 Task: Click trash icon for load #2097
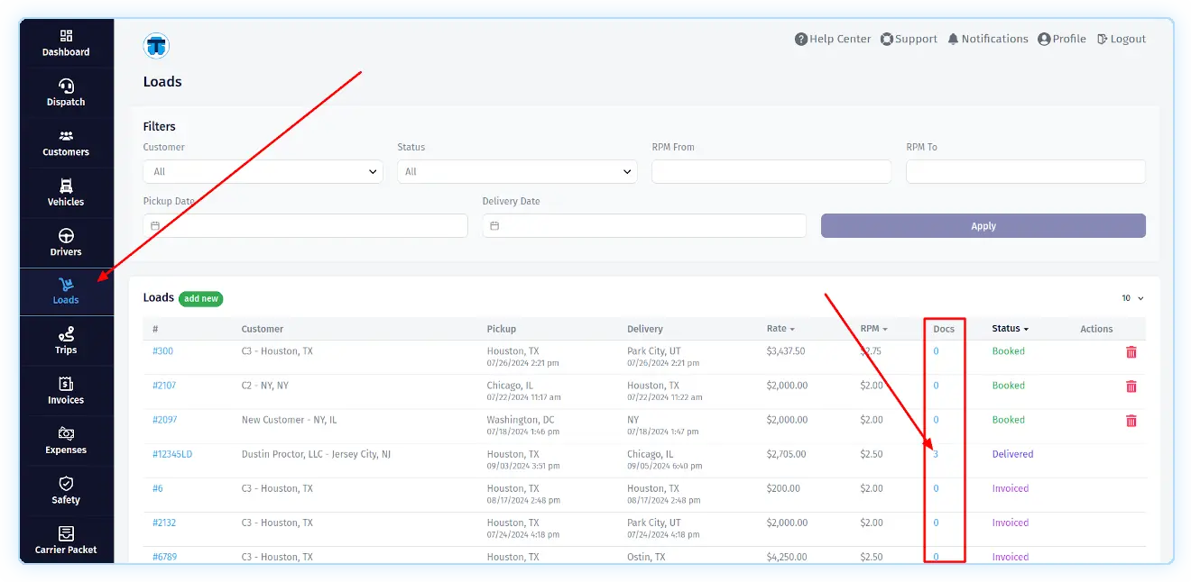(1131, 421)
